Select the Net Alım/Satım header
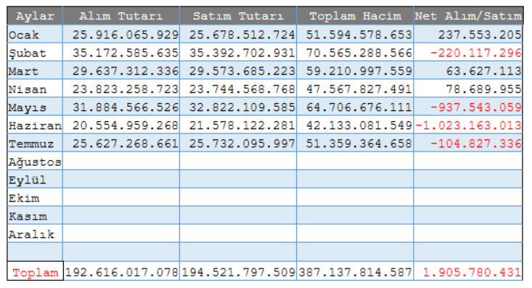The height and width of the screenshot is (288, 532). tap(468, 16)
